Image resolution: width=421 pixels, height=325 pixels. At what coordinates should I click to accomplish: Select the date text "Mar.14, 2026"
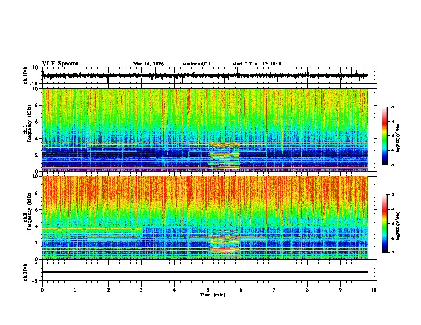148,64
